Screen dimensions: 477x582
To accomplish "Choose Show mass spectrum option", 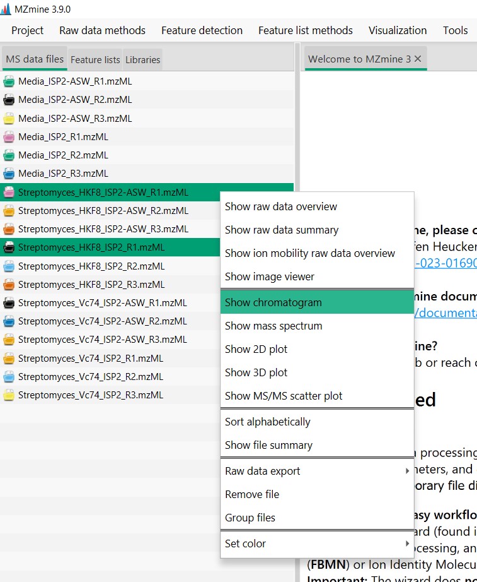I will (273, 326).
